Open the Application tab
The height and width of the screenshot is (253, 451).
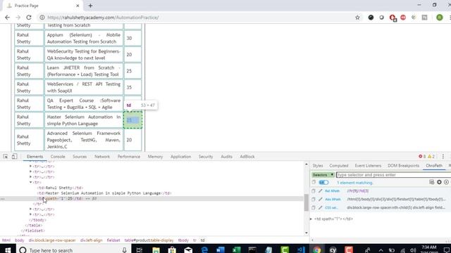(x=180, y=157)
